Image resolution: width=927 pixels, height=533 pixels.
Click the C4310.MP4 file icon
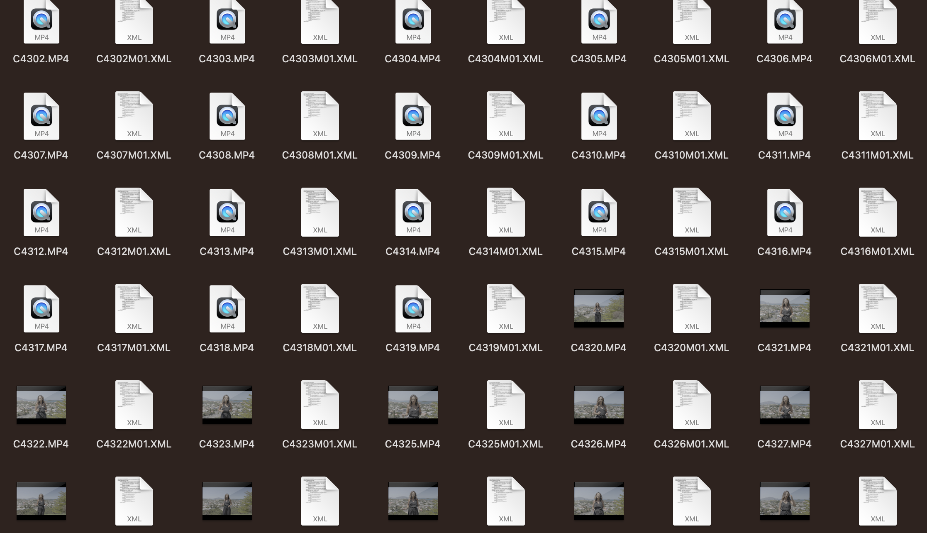pos(599,116)
